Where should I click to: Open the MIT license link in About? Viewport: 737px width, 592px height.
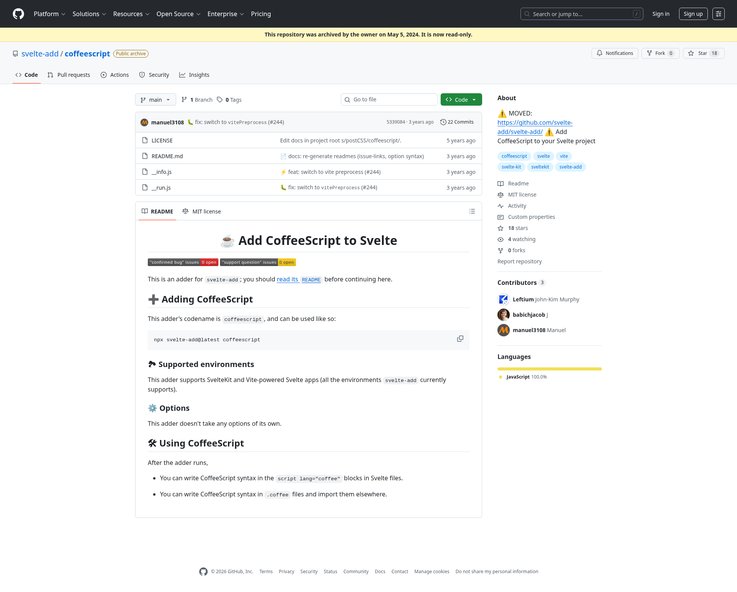tap(517, 195)
